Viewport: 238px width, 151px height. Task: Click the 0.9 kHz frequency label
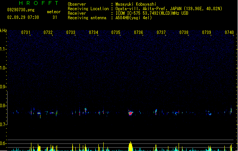click(x=3, y=87)
